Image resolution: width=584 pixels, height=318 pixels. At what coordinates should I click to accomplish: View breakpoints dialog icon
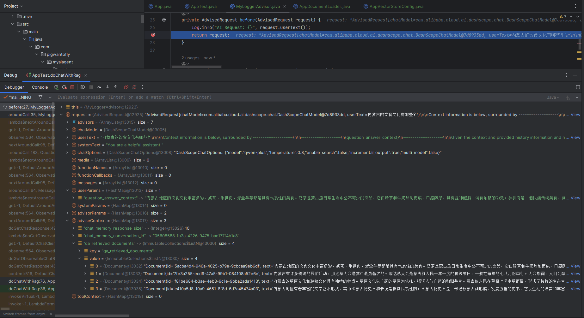(x=126, y=87)
